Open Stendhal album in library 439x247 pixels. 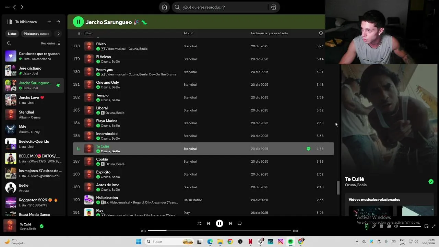coord(33,115)
